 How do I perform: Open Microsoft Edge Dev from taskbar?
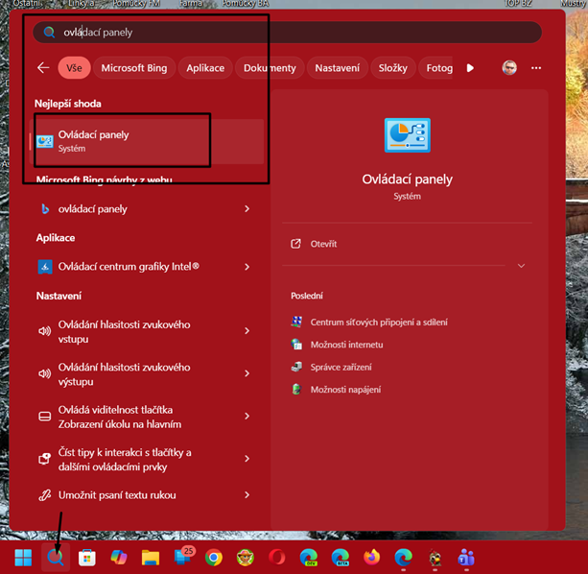click(x=309, y=558)
